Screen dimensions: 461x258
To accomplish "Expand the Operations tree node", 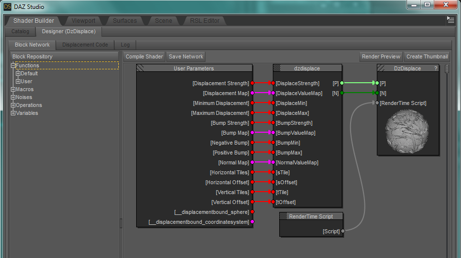I will pyautogui.click(x=13, y=105).
